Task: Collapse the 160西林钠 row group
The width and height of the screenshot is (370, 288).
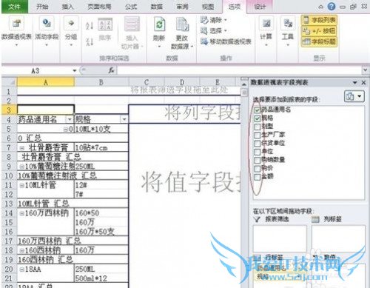Action: tap(21, 250)
